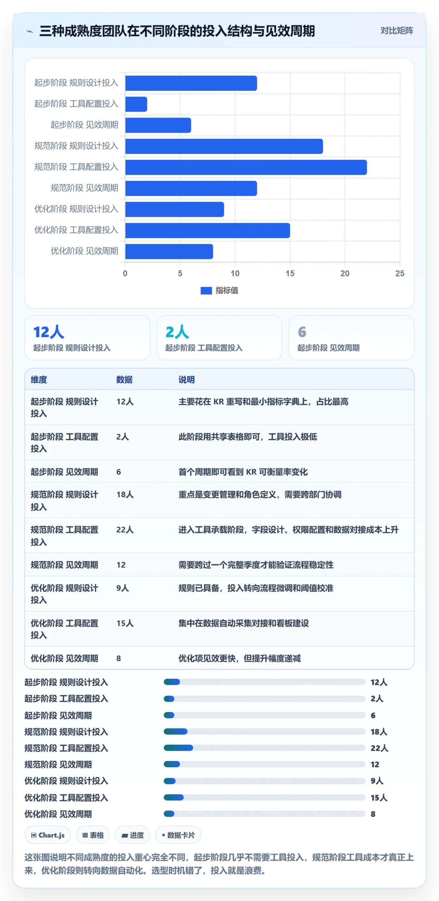This screenshot has height=901, width=439.
Task: Click progress bar for 起步阶段 规则设计投入 12人
Action: [264, 682]
